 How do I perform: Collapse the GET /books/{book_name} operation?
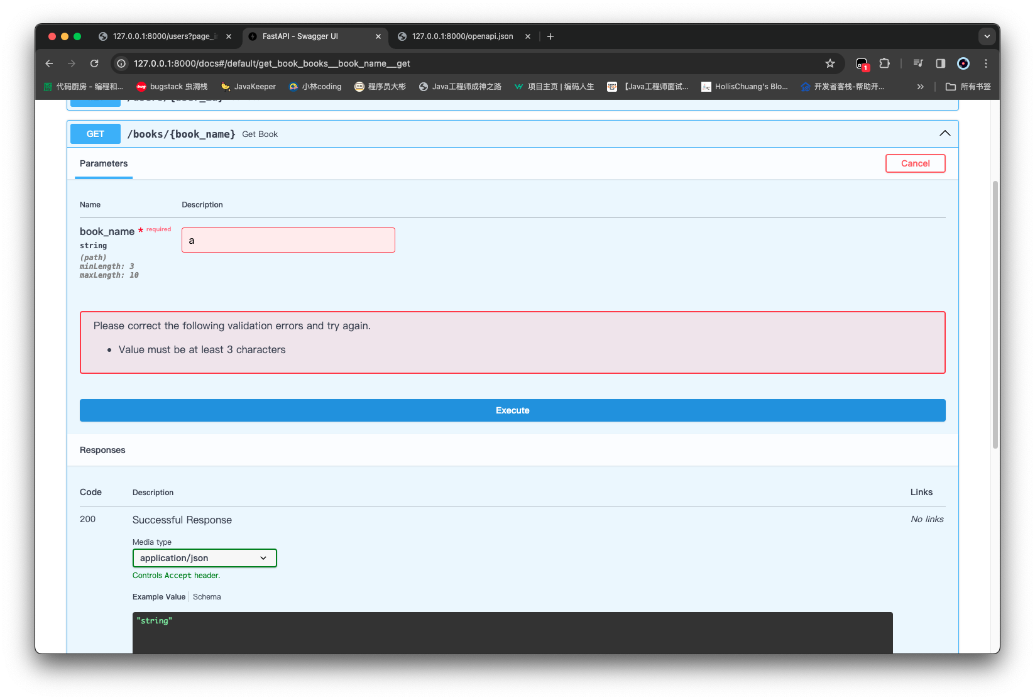pos(945,133)
